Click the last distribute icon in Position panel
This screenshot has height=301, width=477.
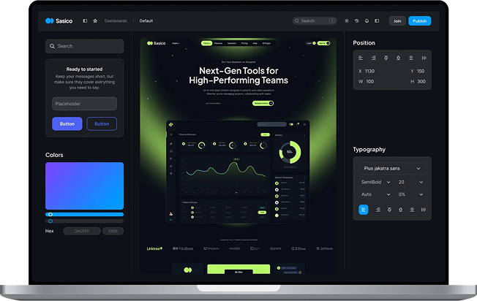point(423,58)
